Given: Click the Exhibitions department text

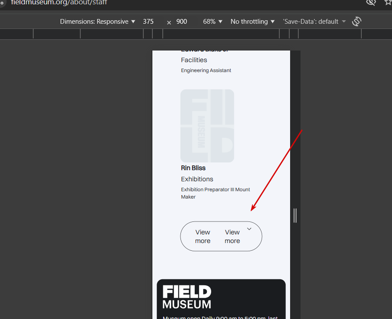Looking at the screenshot, I should click(197, 179).
